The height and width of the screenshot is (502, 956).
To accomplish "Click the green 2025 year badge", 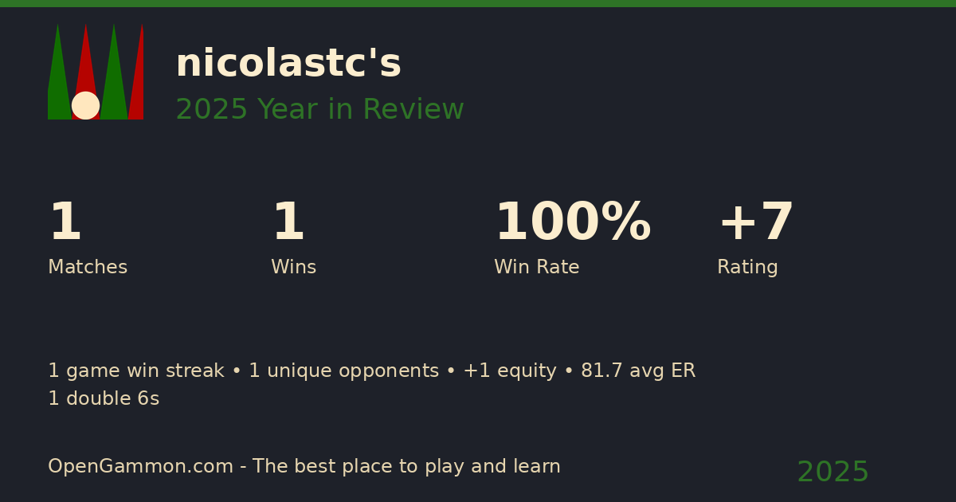I will (x=833, y=473).
